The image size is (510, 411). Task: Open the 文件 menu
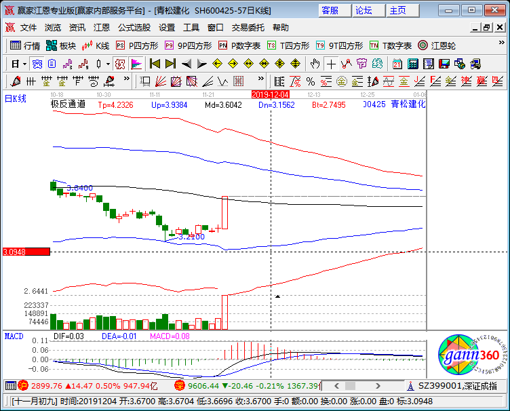[28, 28]
